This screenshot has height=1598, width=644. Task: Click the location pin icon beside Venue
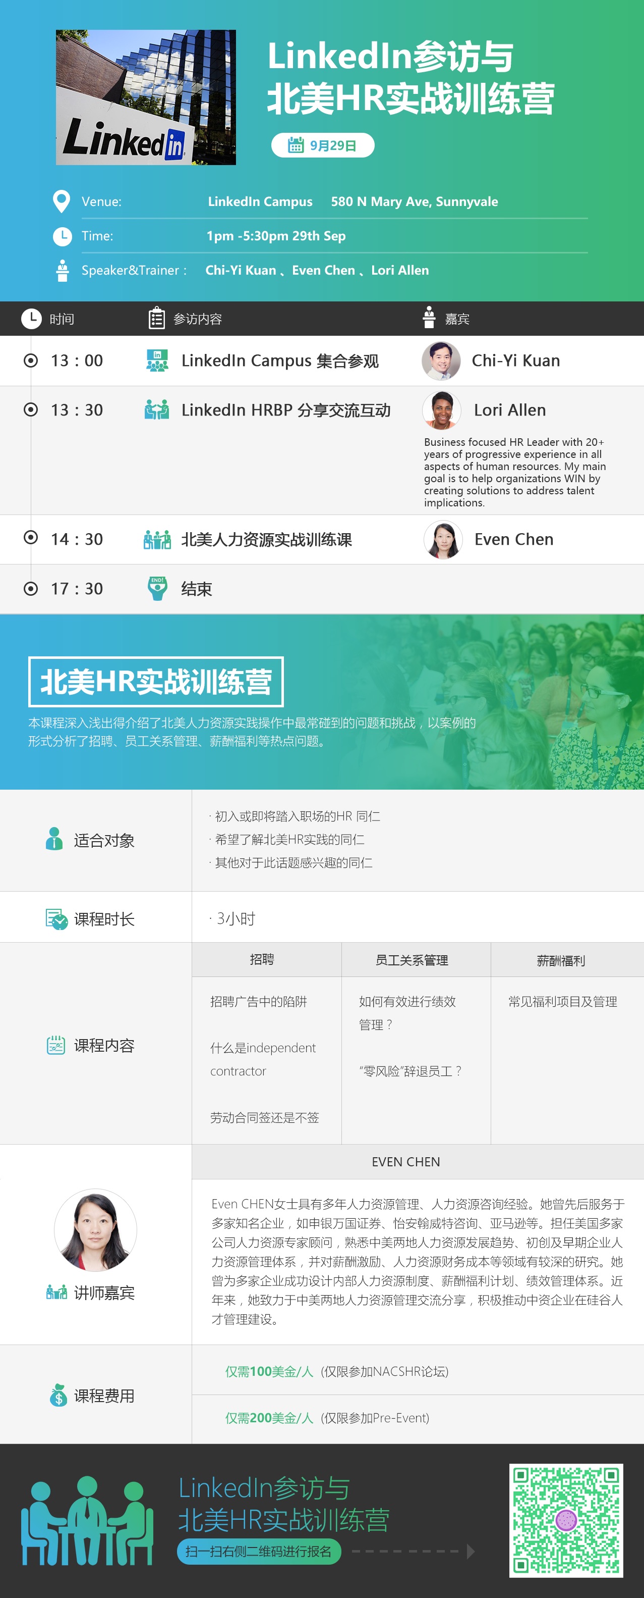62,201
